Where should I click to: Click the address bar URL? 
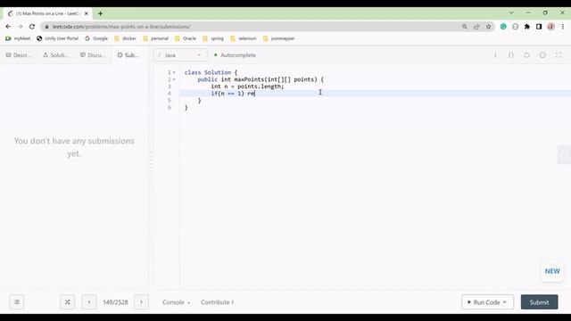coord(121,27)
